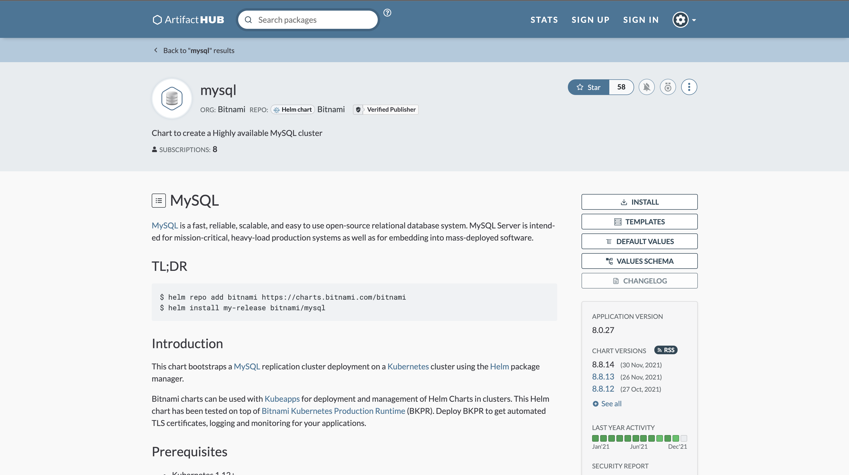Image resolution: width=849 pixels, height=475 pixels.
Task: Open the Bitnami repository link
Action: pos(331,109)
